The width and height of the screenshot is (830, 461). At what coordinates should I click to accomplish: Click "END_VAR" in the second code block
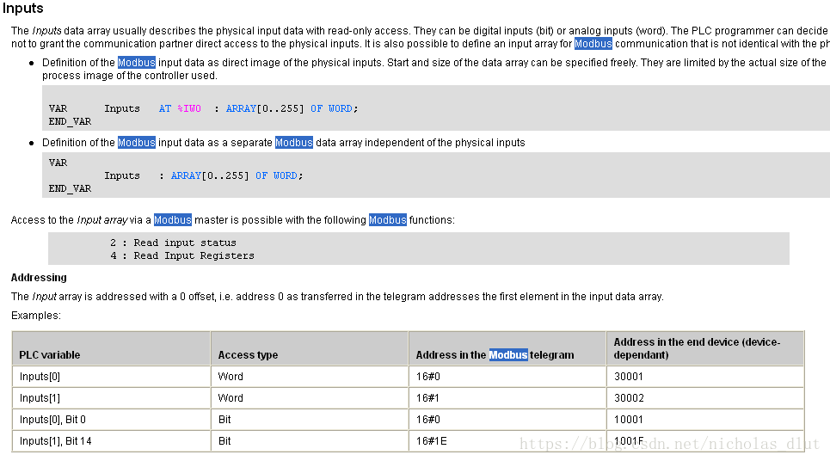[x=70, y=188]
